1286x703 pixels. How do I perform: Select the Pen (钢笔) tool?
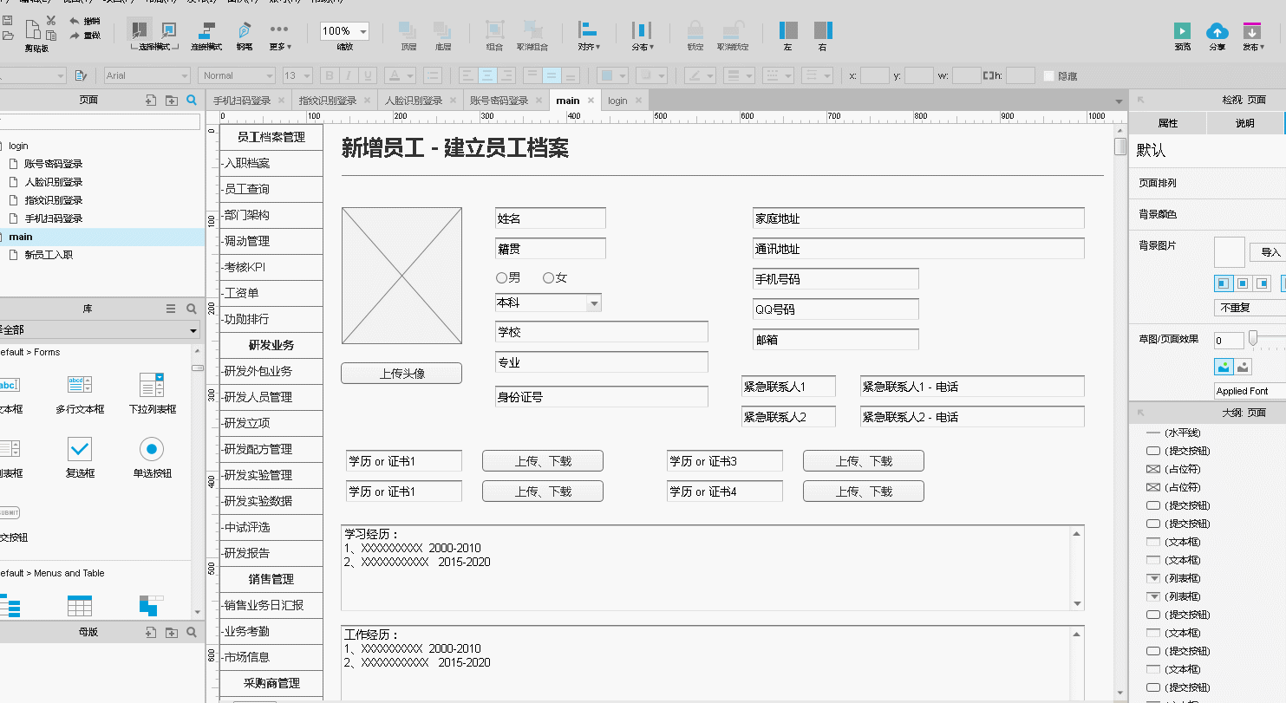245,31
